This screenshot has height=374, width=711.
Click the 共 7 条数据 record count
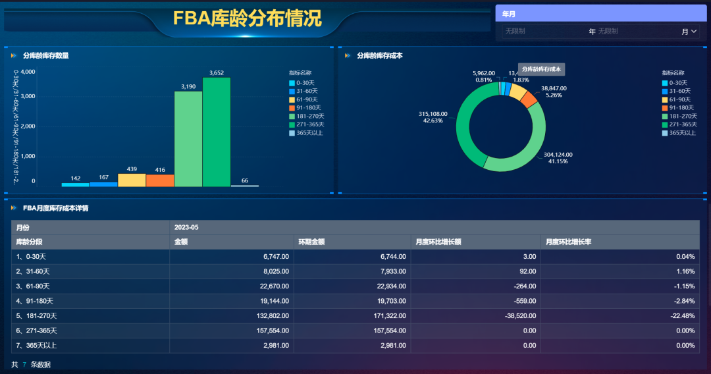click(31, 365)
